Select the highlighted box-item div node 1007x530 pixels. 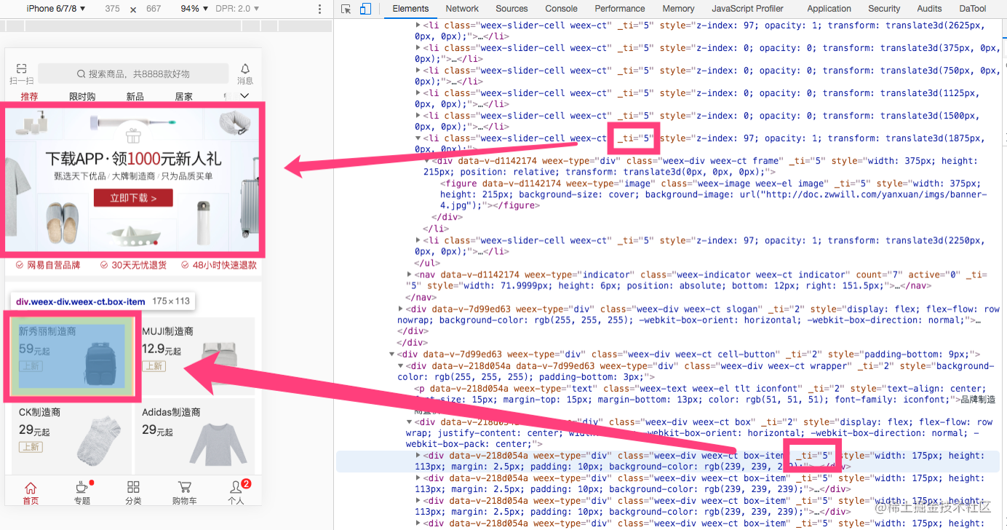click(668, 462)
